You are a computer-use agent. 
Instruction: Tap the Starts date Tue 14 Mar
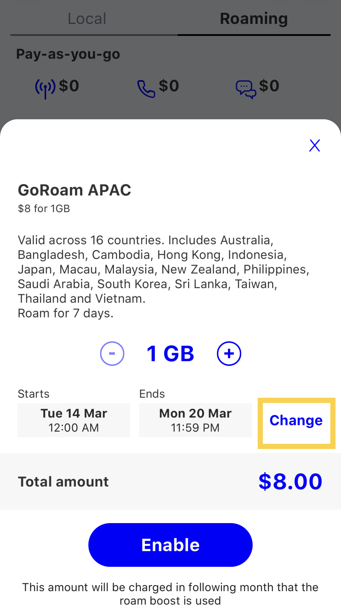(74, 420)
